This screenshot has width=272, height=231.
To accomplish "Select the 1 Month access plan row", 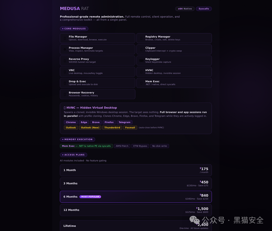I will (x=136, y=170).
